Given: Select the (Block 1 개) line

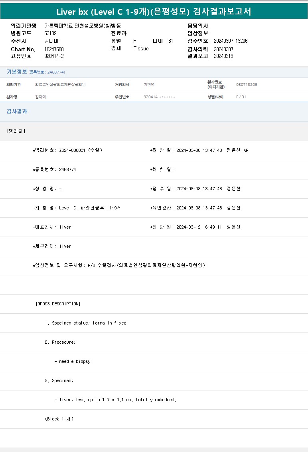Looking at the screenshot, I should [59, 419].
